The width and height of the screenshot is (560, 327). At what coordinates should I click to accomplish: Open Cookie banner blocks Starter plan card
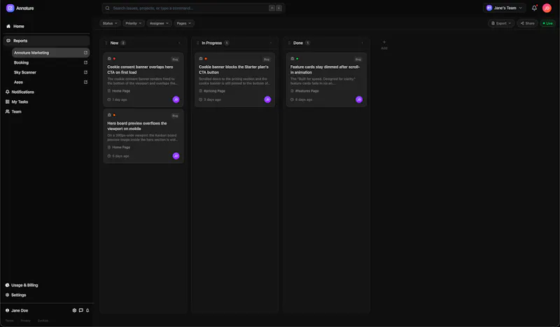(x=234, y=80)
